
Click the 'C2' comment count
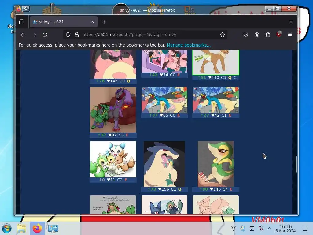120,180
